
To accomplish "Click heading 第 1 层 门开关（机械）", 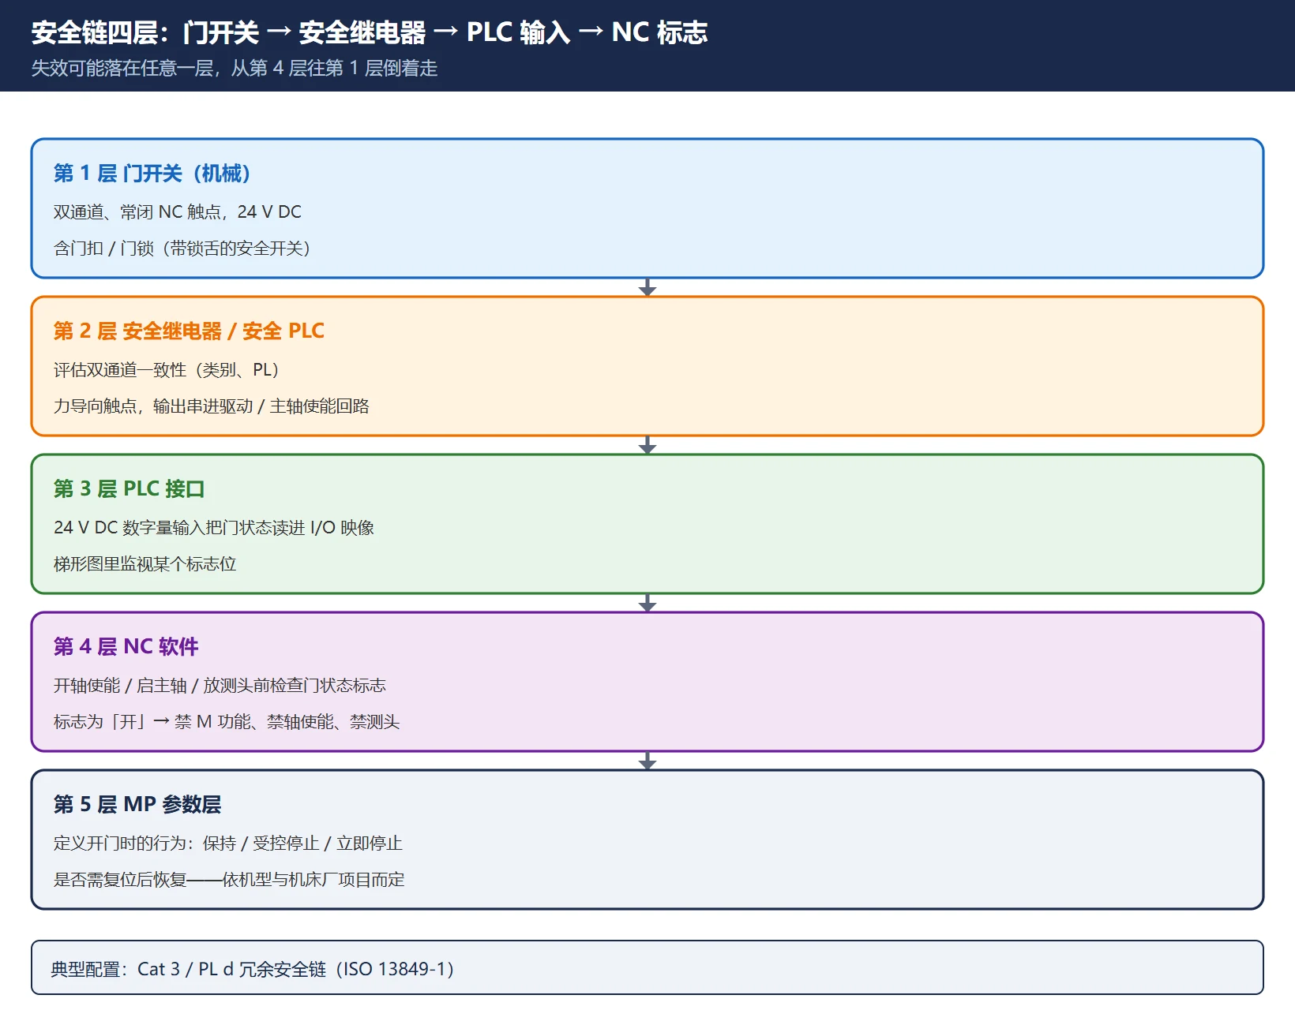I will point(152,174).
